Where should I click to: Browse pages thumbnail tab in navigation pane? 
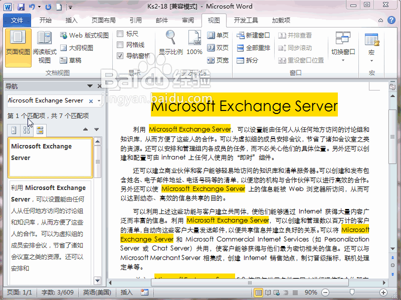(x=27, y=130)
